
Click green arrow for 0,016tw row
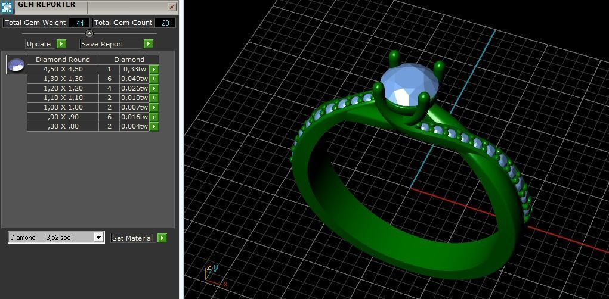(154, 117)
